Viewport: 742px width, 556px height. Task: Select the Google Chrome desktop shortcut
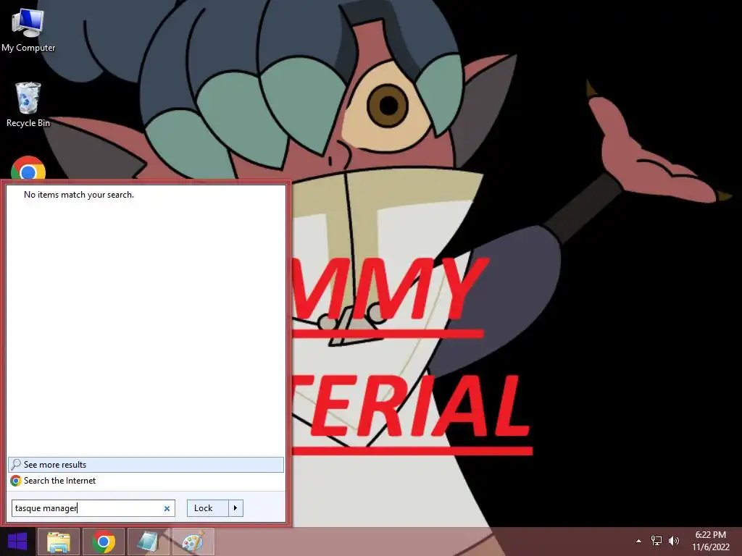click(28, 168)
